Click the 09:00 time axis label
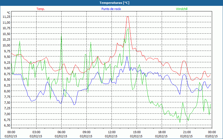223x139 pixels. pos(86,132)
